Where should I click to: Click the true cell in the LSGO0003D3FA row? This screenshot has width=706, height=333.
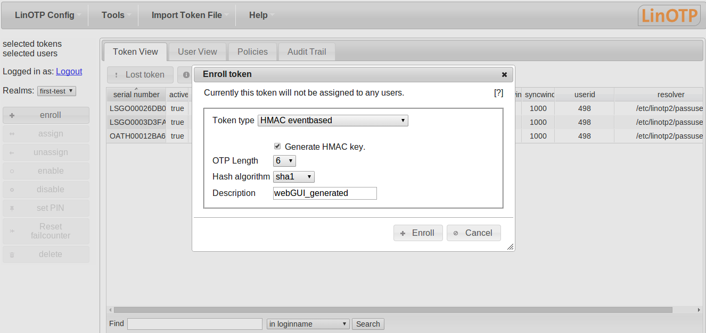[x=177, y=122]
